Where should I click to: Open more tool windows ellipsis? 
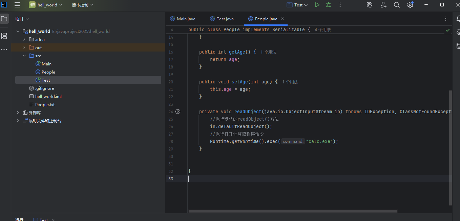click(4, 49)
